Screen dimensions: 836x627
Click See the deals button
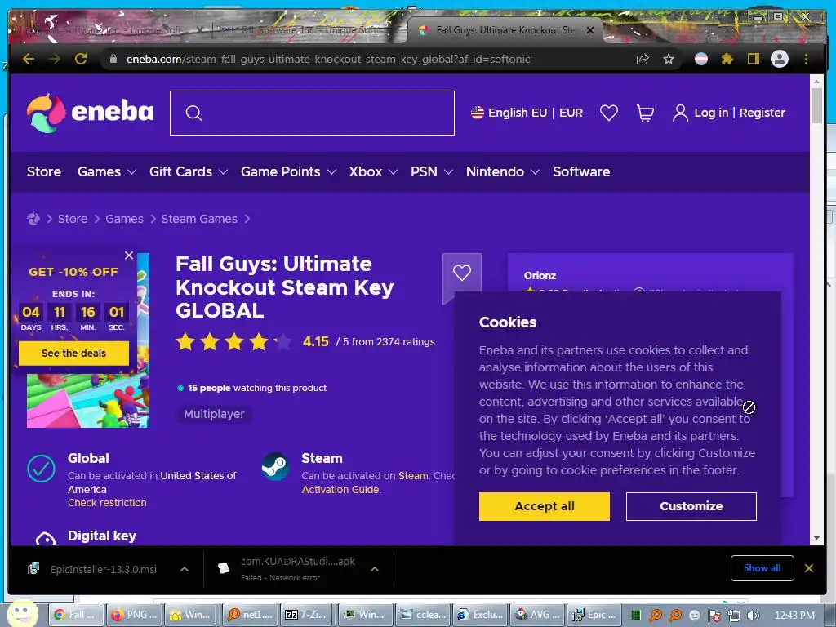click(73, 353)
